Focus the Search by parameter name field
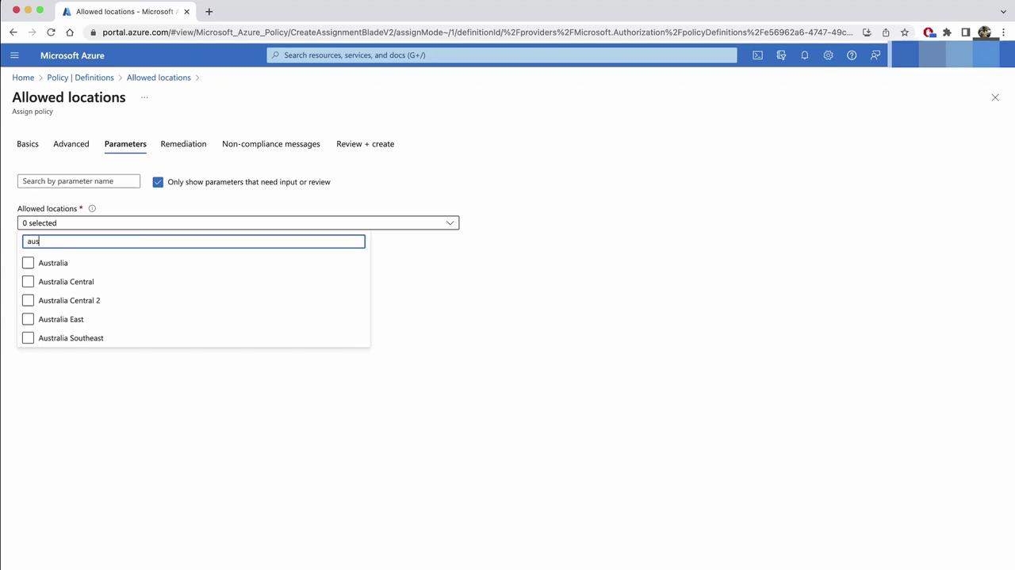 (79, 181)
